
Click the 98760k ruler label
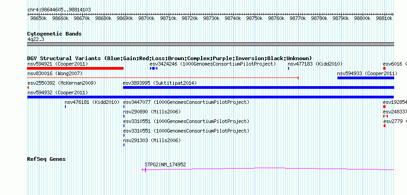pyautogui.click(x=276, y=18)
